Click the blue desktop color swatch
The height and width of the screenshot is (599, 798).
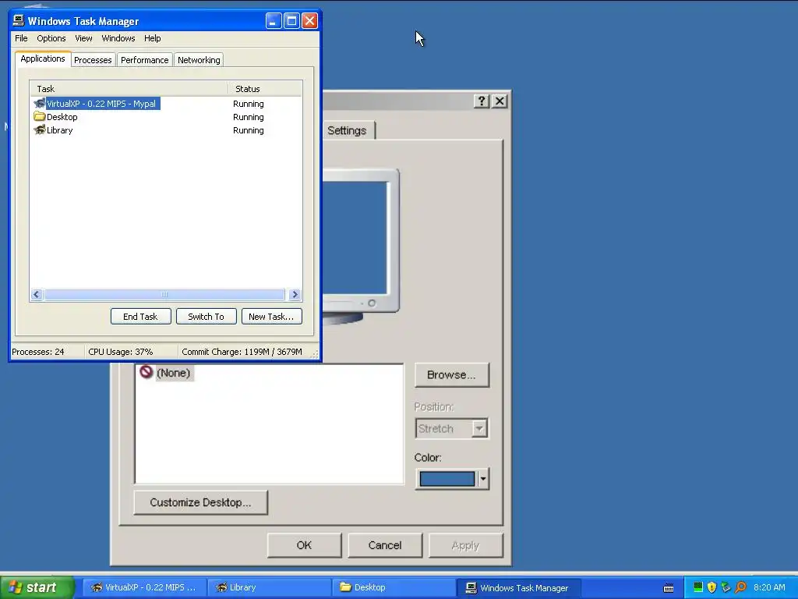pos(447,479)
